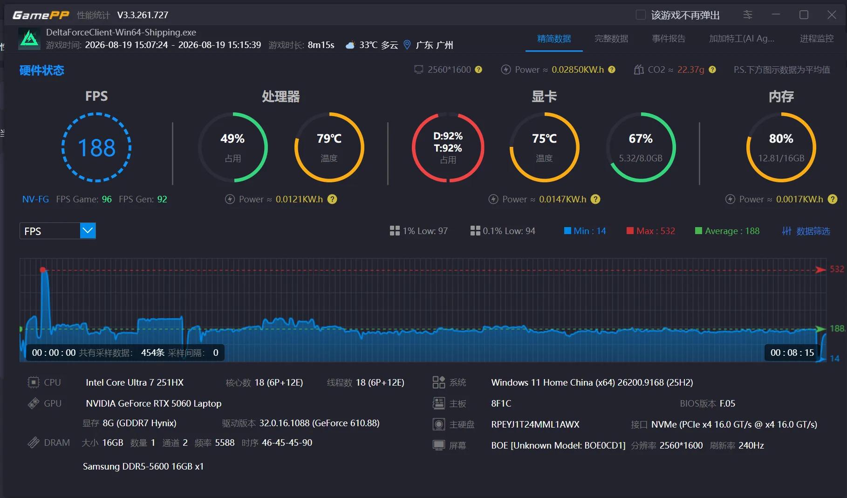Click the GamePP logo in the title bar
Viewport: 847px width, 498px height.
[41, 15]
